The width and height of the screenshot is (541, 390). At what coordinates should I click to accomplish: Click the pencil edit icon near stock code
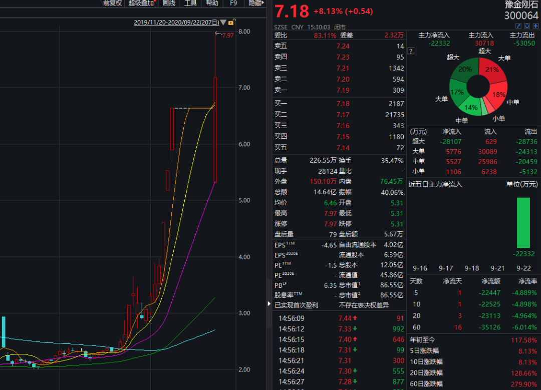(518, 26)
